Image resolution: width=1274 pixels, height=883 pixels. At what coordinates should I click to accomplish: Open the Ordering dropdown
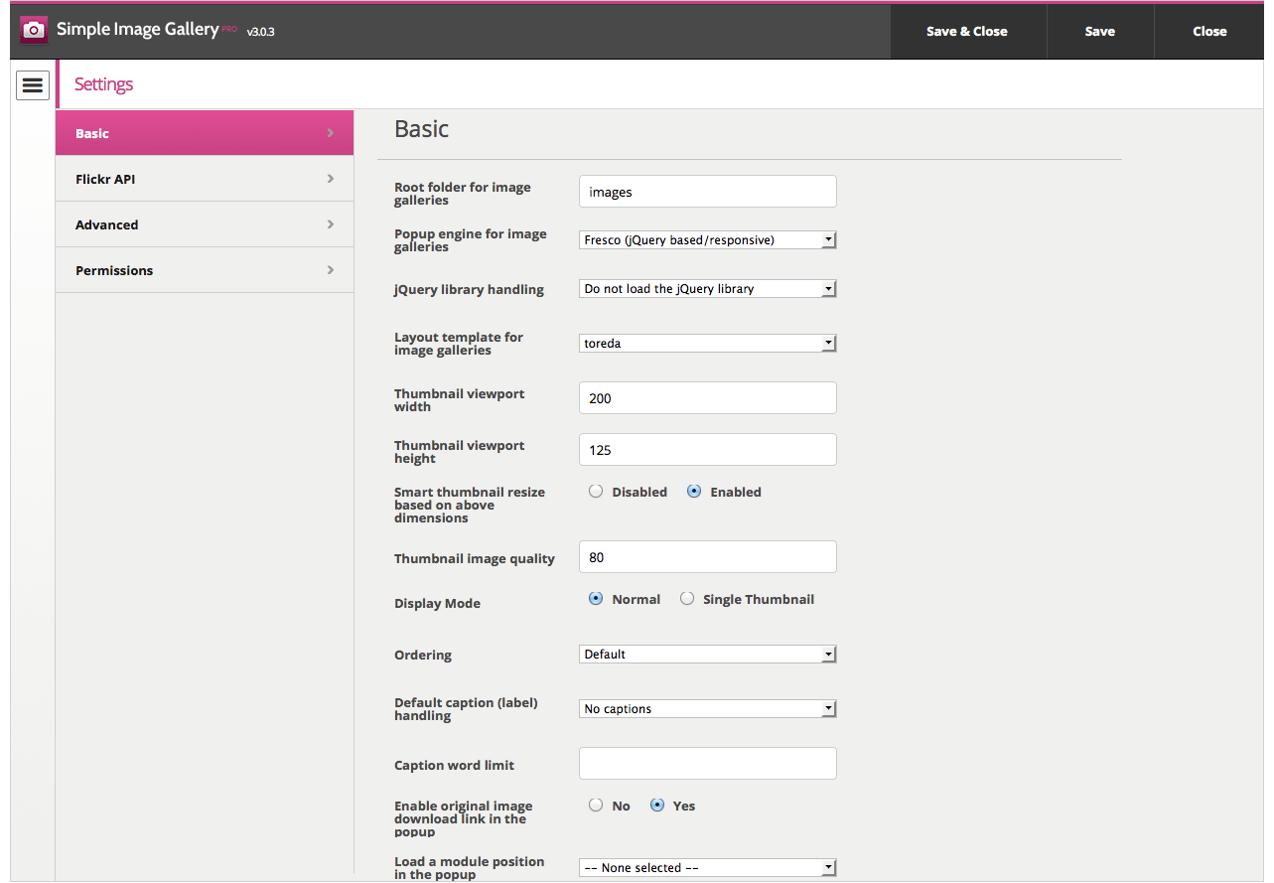[x=708, y=655]
